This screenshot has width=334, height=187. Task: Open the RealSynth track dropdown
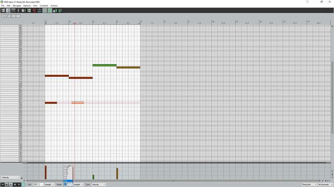coord(309,185)
